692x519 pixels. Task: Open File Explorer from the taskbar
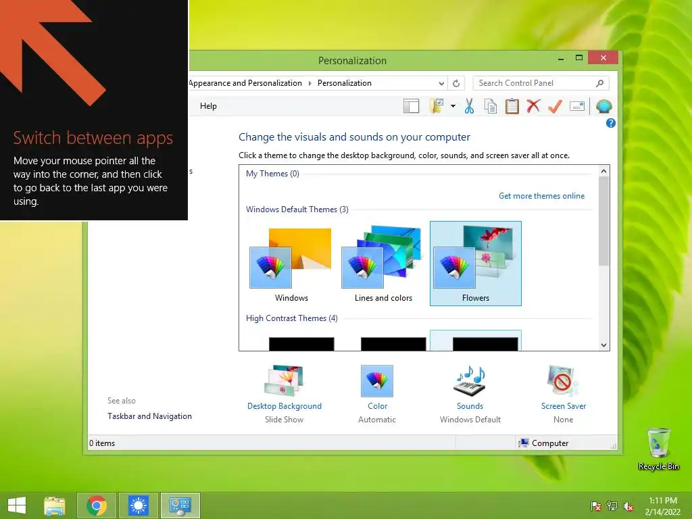point(55,505)
